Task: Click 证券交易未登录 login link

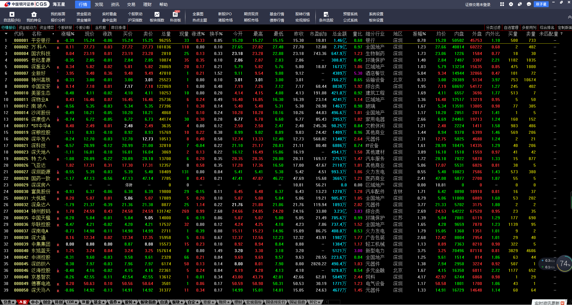Action: (x=478, y=4)
